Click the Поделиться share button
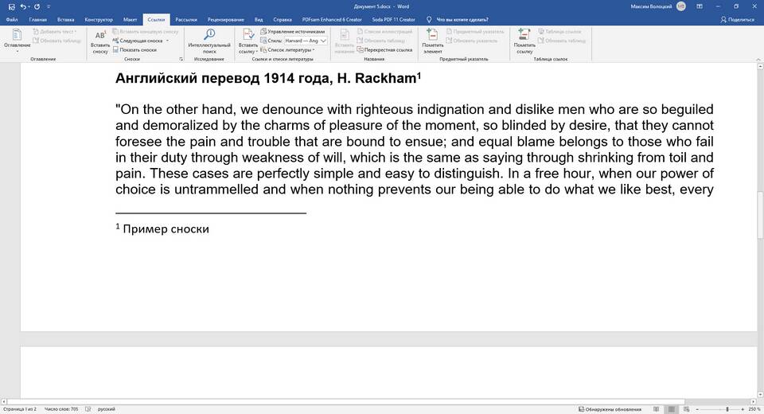The width and height of the screenshot is (764, 414). (x=737, y=19)
